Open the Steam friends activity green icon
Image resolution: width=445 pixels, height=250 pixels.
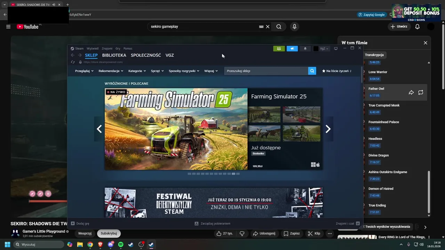pyautogui.click(x=279, y=49)
